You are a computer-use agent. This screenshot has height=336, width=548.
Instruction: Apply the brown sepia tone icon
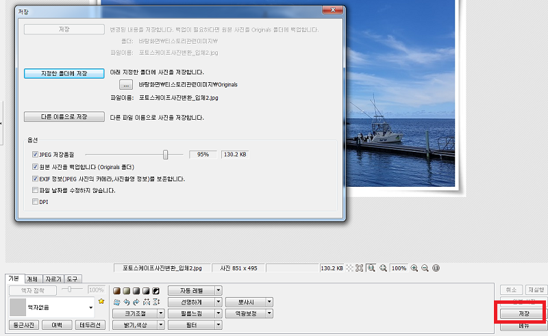click(116, 291)
